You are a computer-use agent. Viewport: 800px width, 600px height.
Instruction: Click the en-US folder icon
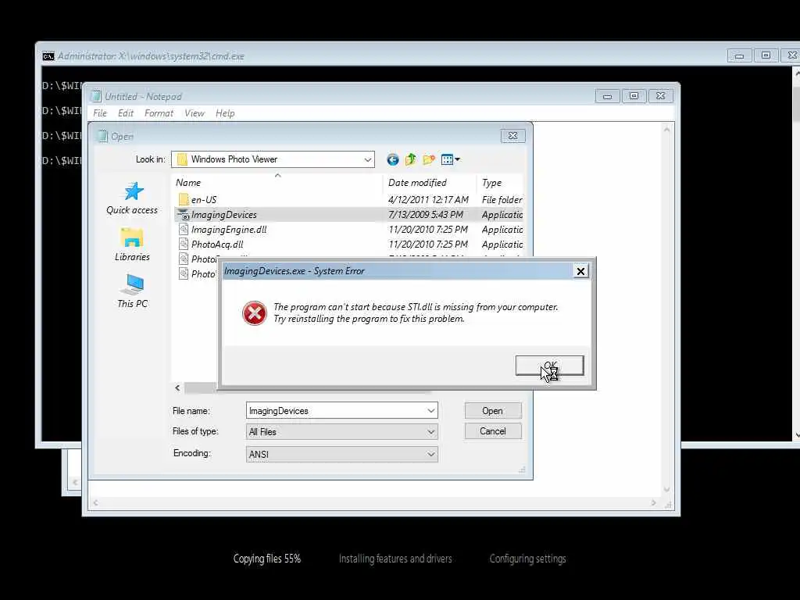pos(184,199)
